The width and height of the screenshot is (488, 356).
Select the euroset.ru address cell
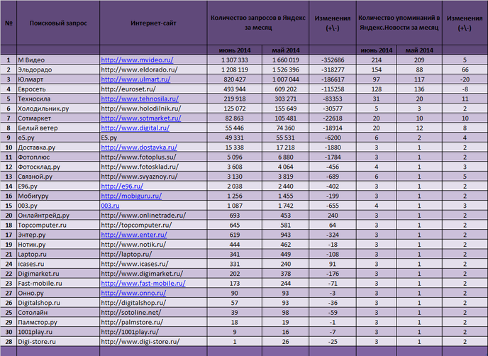point(153,89)
